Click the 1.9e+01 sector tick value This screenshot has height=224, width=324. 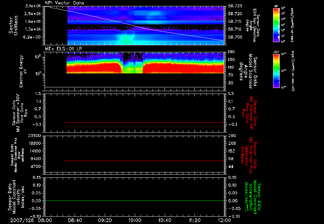click(33, 22)
